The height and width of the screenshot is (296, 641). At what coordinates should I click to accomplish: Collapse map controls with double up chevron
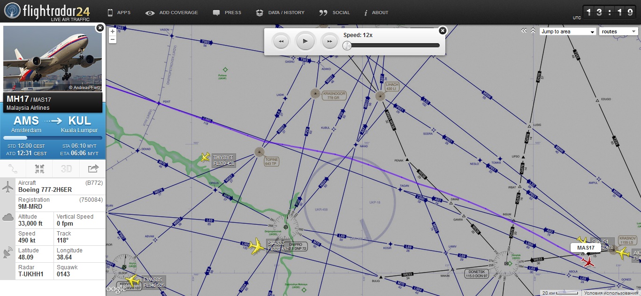533,31
